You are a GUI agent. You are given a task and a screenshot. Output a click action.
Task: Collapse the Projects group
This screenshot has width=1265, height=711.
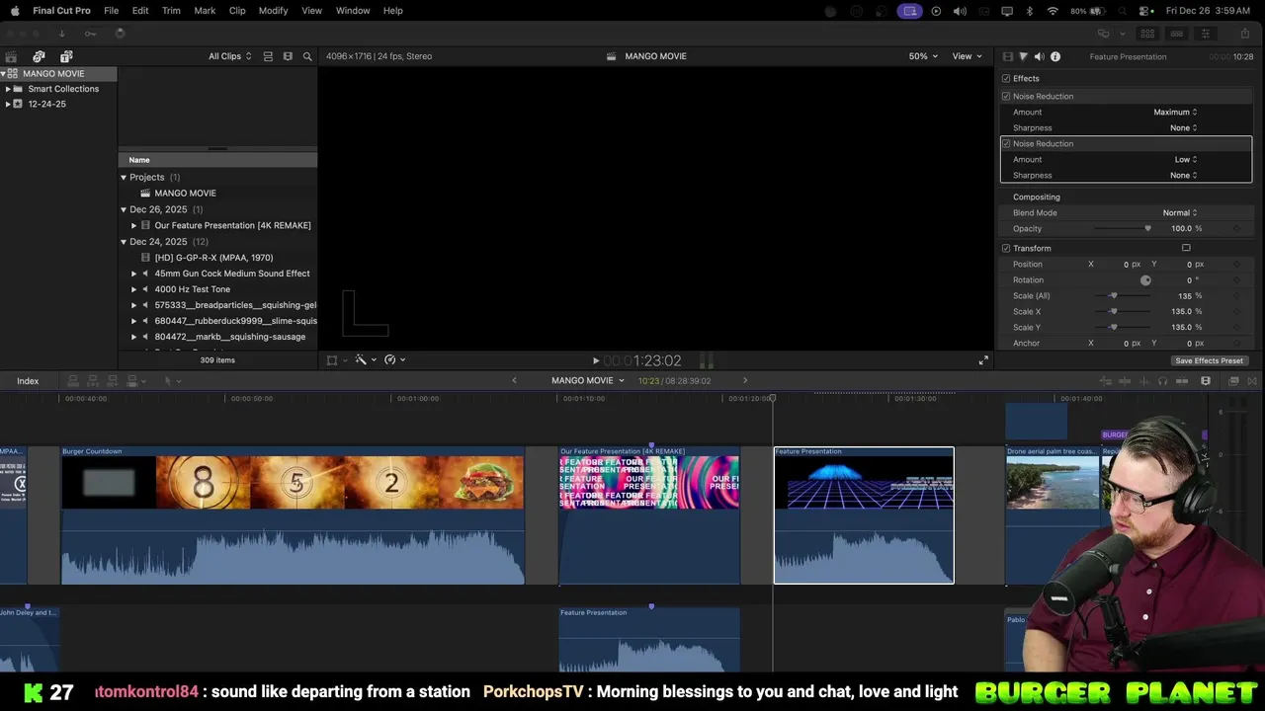click(x=124, y=178)
